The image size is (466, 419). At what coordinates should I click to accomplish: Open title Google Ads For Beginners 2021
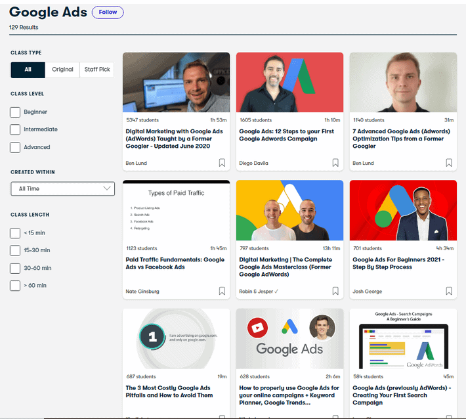click(x=398, y=263)
